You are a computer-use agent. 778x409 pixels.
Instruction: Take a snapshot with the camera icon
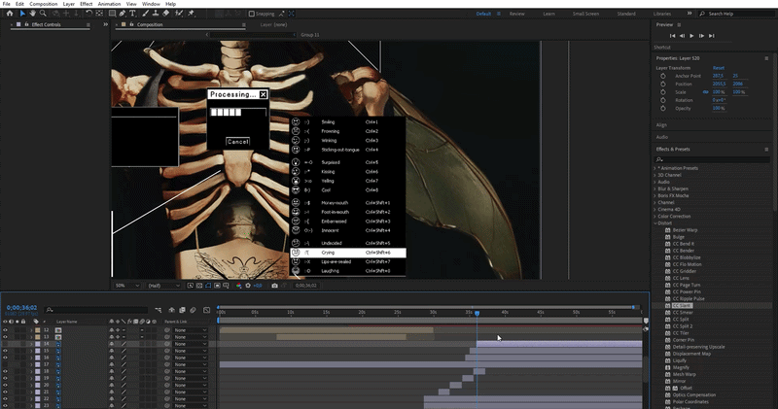tap(274, 286)
